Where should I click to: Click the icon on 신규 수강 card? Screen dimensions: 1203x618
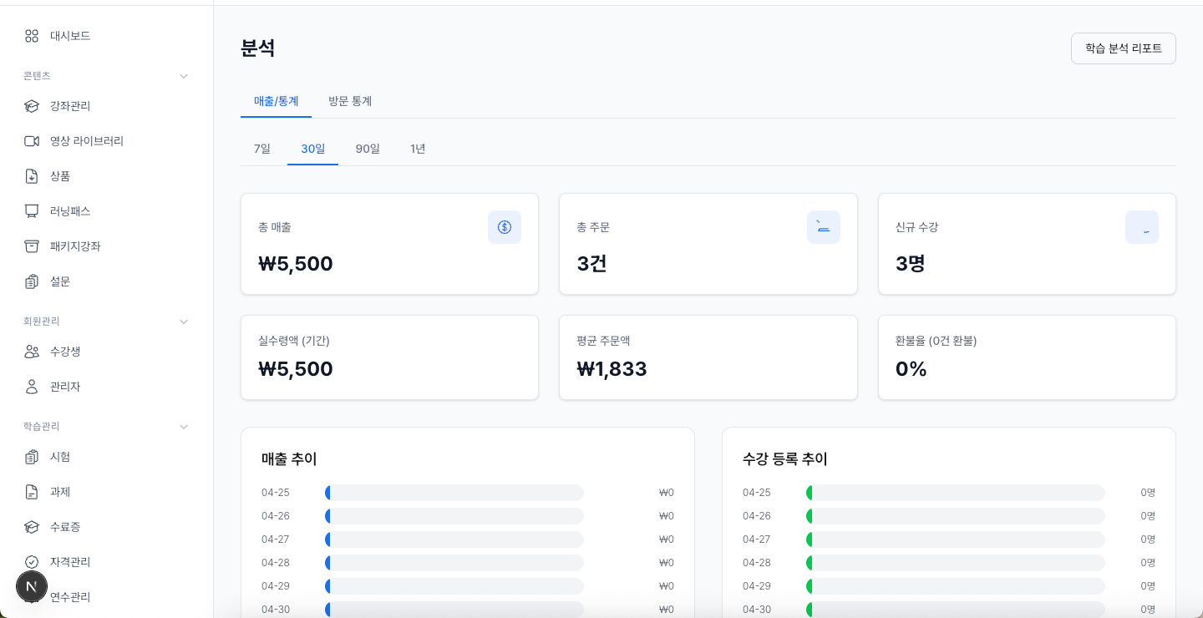(1142, 227)
